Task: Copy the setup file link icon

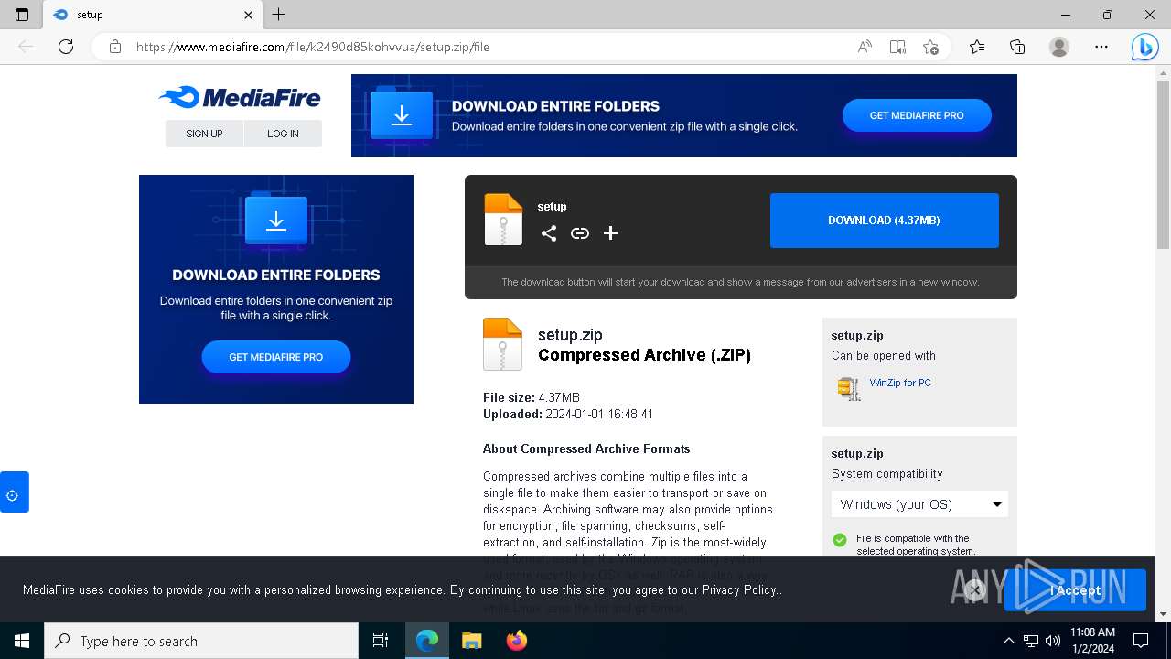Action: click(580, 233)
